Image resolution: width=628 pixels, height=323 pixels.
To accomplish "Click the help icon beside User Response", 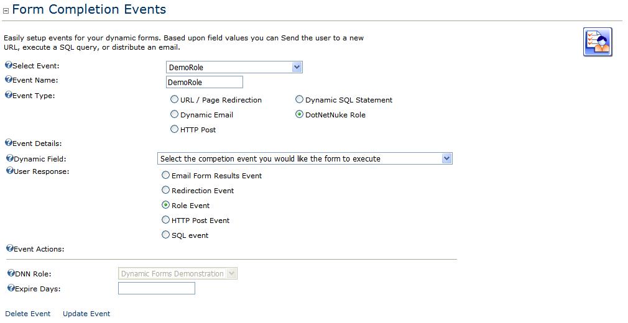I will pos(9,170).
